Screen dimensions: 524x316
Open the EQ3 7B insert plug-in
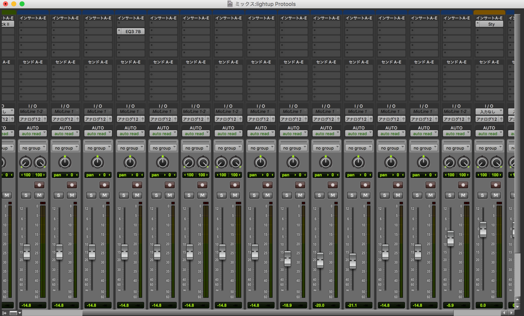[133, 31]
